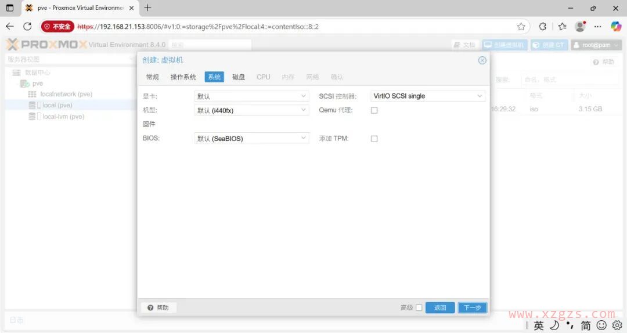This screenshot has width=627, height=333.
Task: Switch to the 磁盘 tab
Action: 239,77
